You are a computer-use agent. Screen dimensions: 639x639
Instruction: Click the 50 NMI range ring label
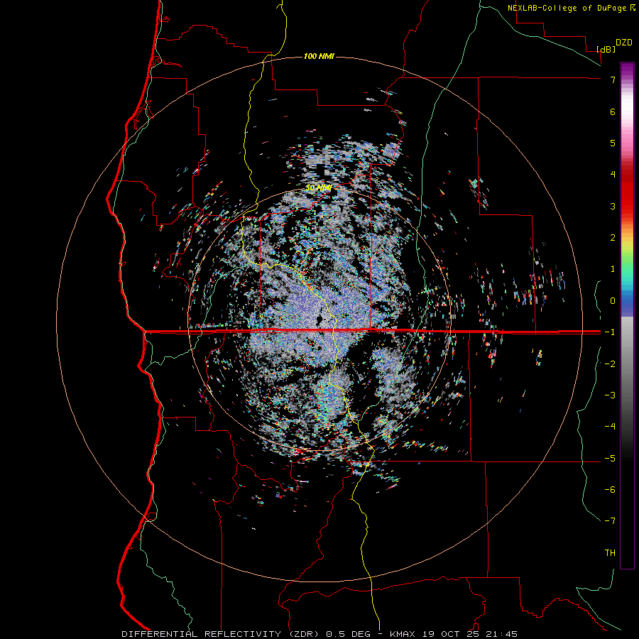point(319,188)
